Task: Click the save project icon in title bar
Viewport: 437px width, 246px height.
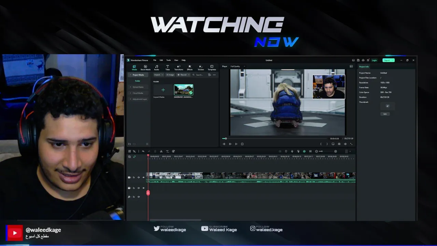Action: coord(358,60)
